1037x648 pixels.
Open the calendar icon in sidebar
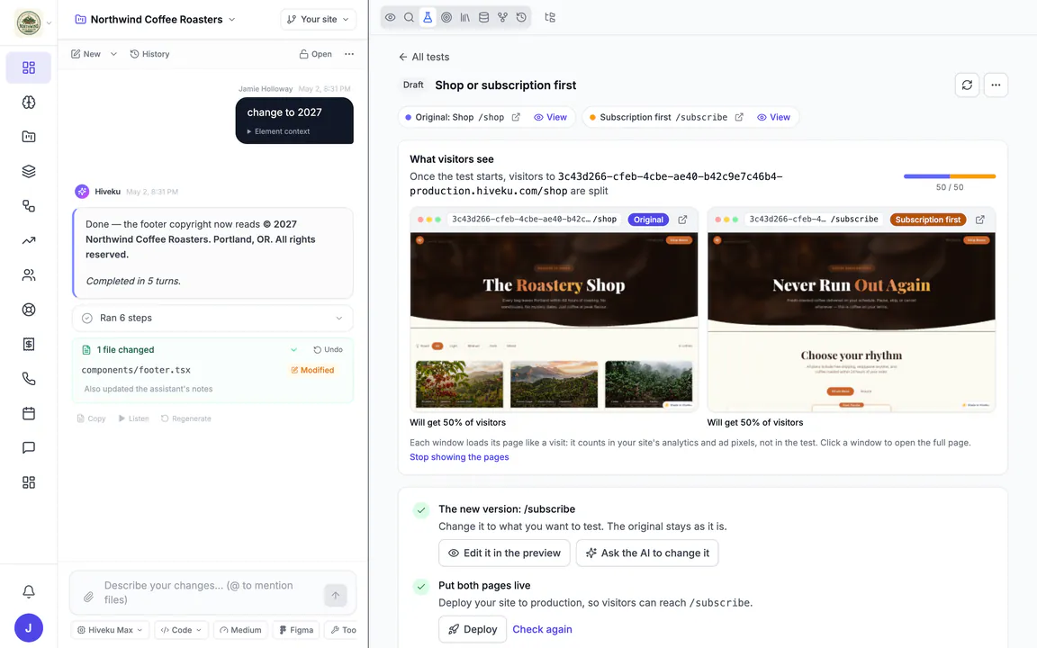pos(29,413)
